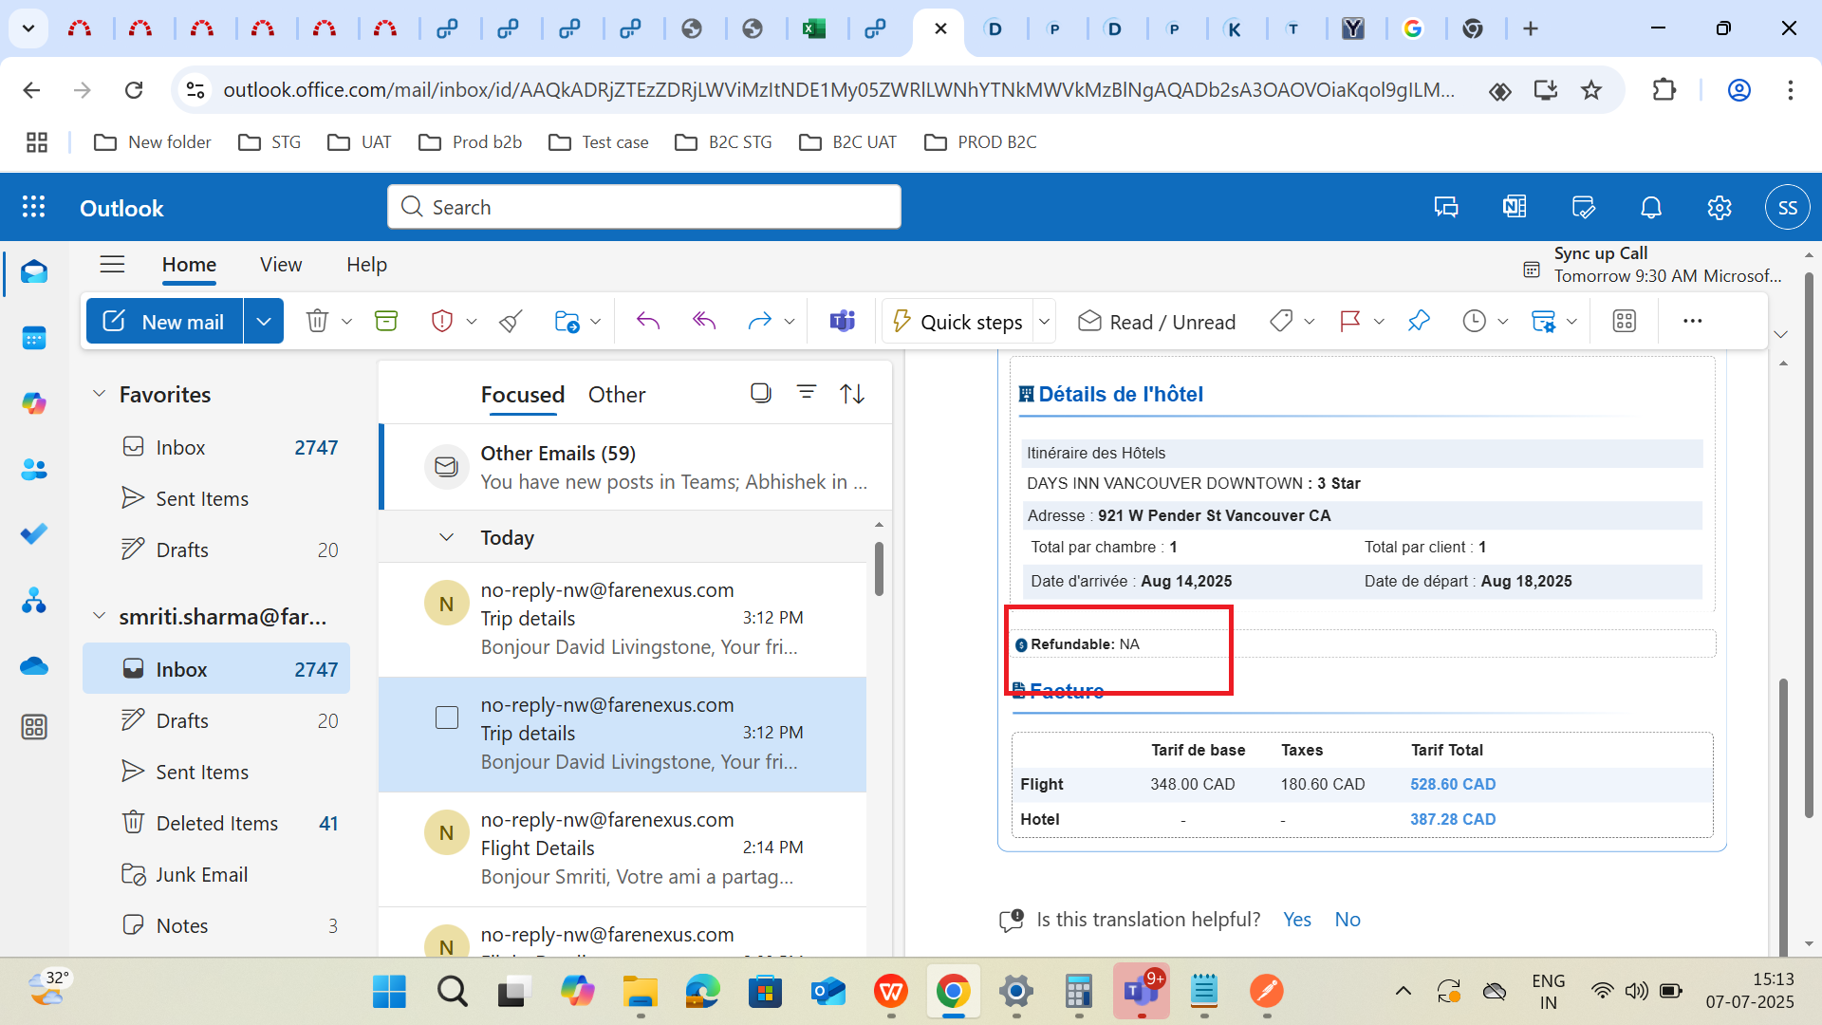Switch to the Home ribbon tab

pos(189,265)
